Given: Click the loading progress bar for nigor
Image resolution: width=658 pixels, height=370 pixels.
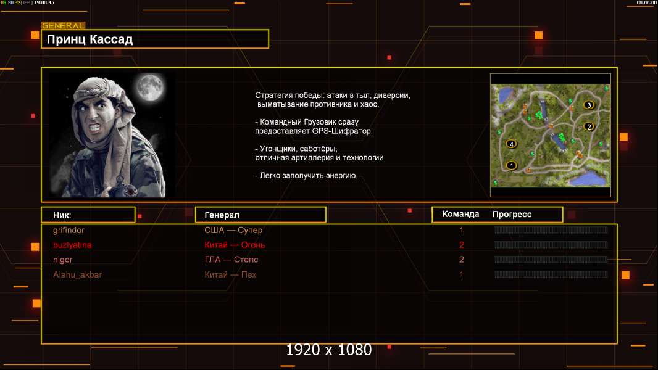Looking at the screenshot, I should point(551,260).
